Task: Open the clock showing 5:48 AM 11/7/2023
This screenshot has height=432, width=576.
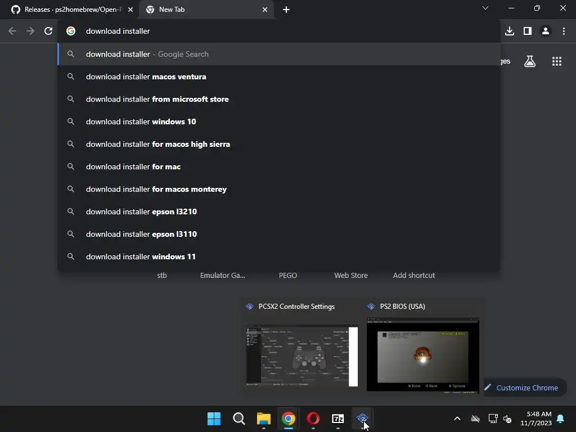Action: (x=536, y=418)
